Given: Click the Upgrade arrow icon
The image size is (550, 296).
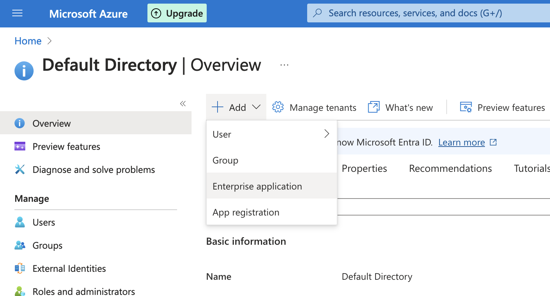Looking at the screenshot, I should (x=156, y=13).
